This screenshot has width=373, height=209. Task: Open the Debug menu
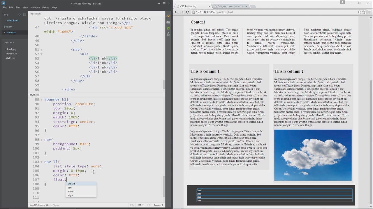(x=46, y=8)
